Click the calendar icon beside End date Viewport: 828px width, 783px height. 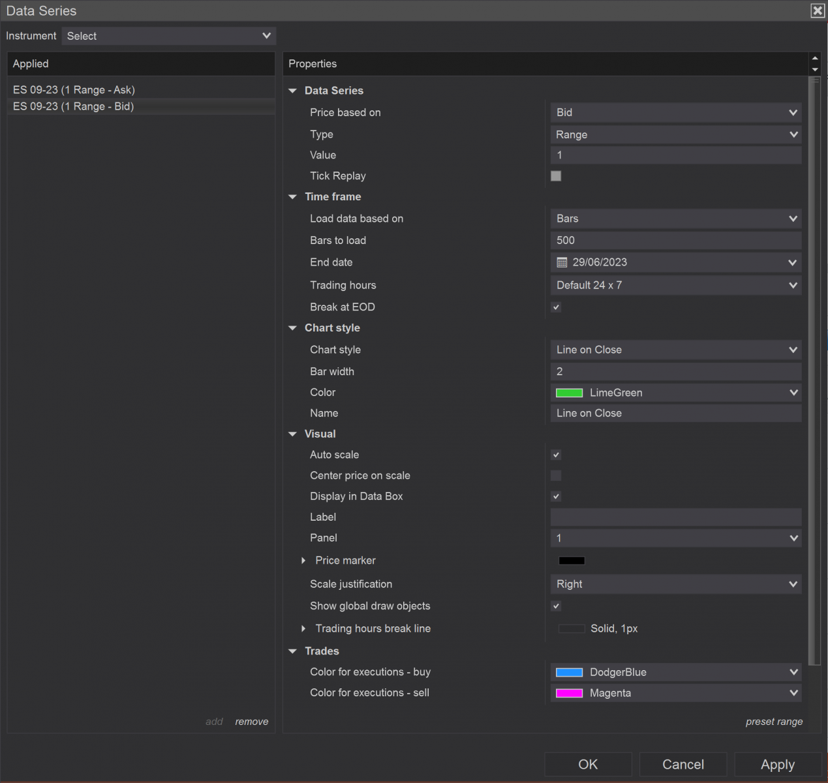click(562, 262)
